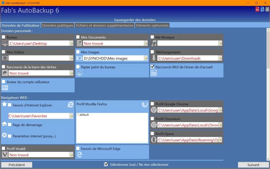
Task: Enable Ma Musique backup checkbox
Action: pos(152,37)
